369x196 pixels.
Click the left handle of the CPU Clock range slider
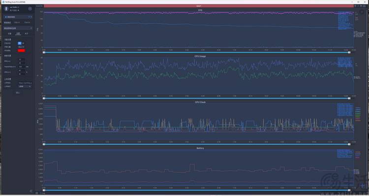(x=44, y=144)
